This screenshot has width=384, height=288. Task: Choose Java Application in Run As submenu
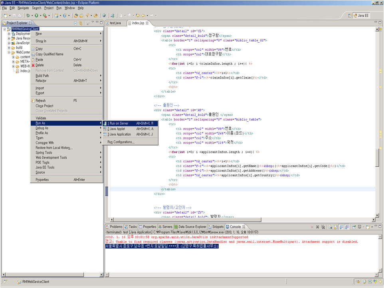click(x=120, y=134)
